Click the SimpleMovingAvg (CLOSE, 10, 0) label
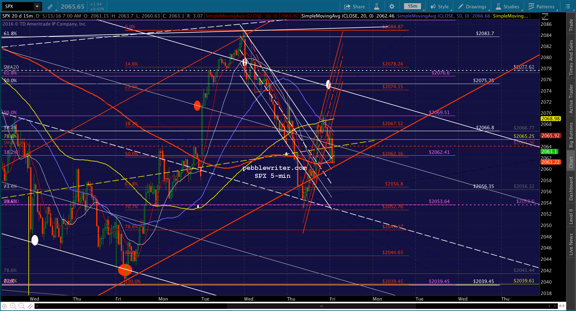 pos(242,16)
